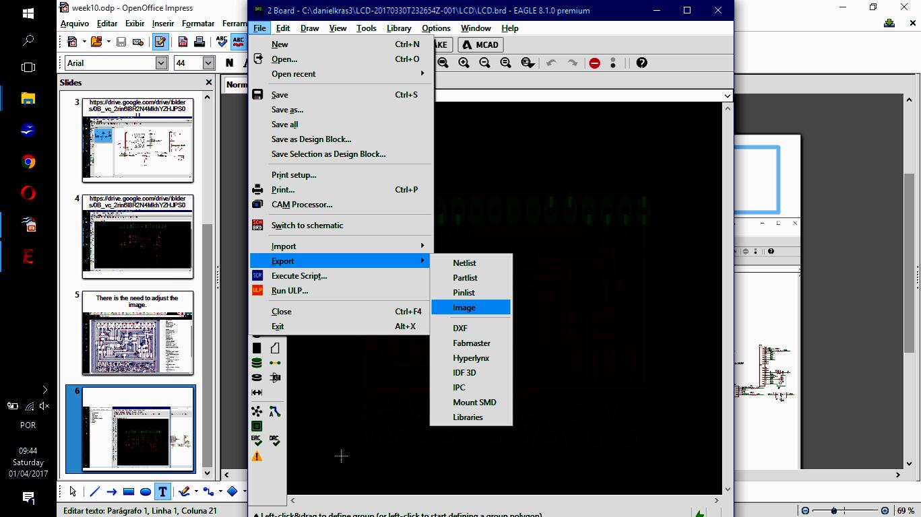The height and width of the screenshot is (517, 921).
Task: Click the Via tool icon
Action: pos(257,363)
